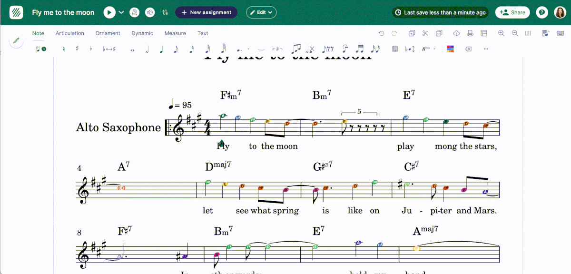Select the eighth note duration
The image size is (571, 274).
tap(176, 49)
